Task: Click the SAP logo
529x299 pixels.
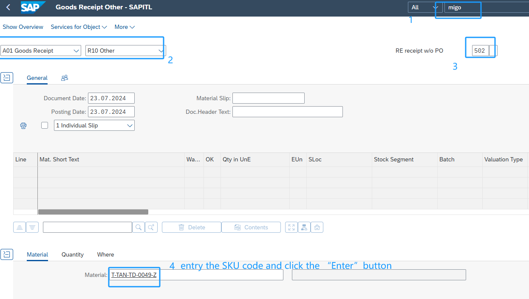Action: 33,7
